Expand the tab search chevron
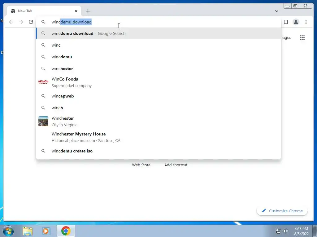Image resolution: width=317 pixels, height=237 pixels. click(276, 11)
